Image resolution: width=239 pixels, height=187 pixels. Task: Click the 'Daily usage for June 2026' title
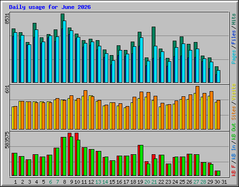coord(50,7)
